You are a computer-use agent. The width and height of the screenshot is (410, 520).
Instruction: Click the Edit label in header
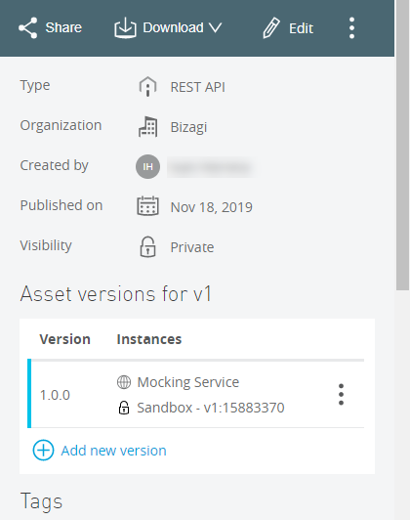pos(301,28)
